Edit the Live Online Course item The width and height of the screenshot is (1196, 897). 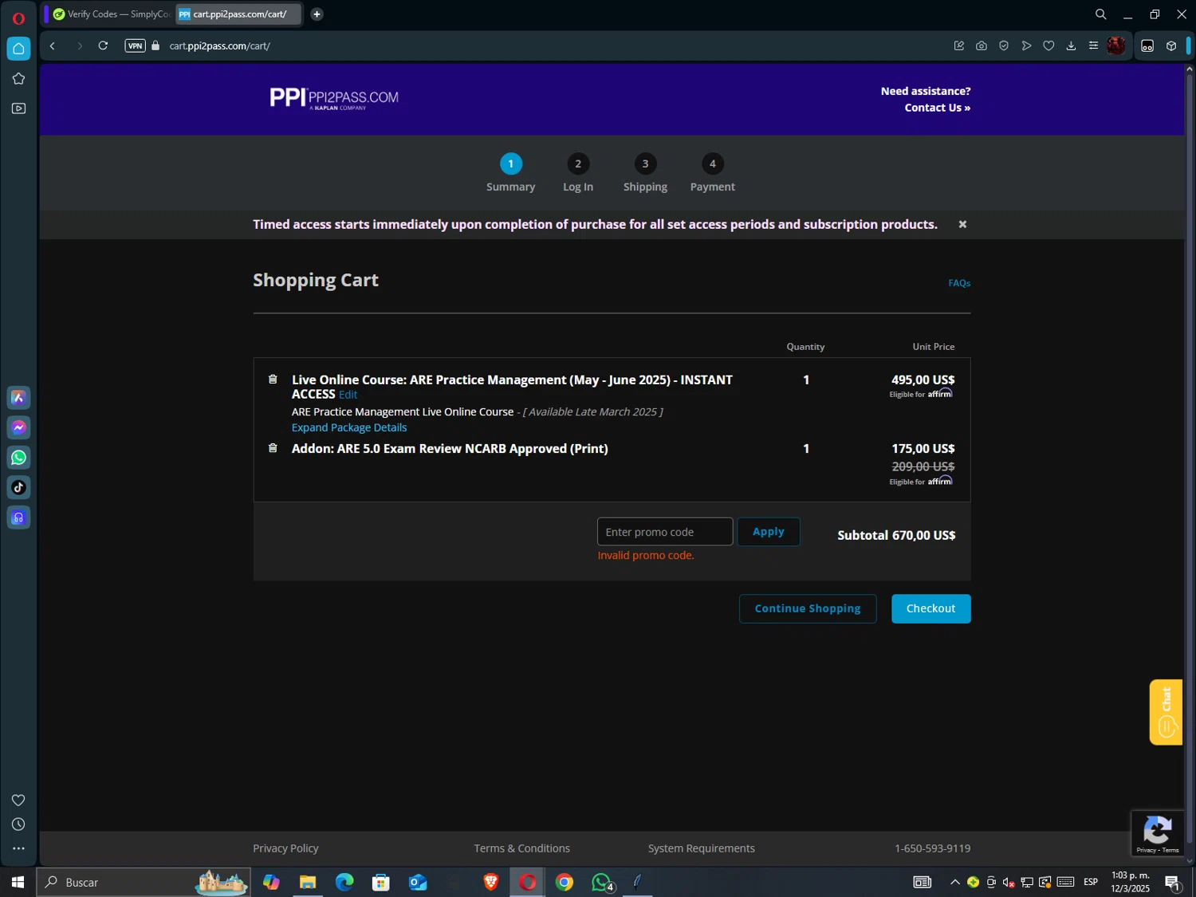(348, 395)
